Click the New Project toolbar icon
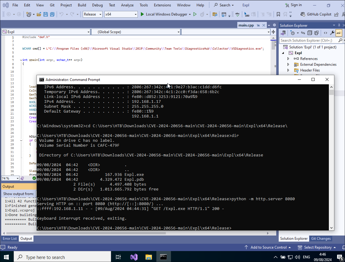Viewport: 345px width, 262px height. point(29,14)
